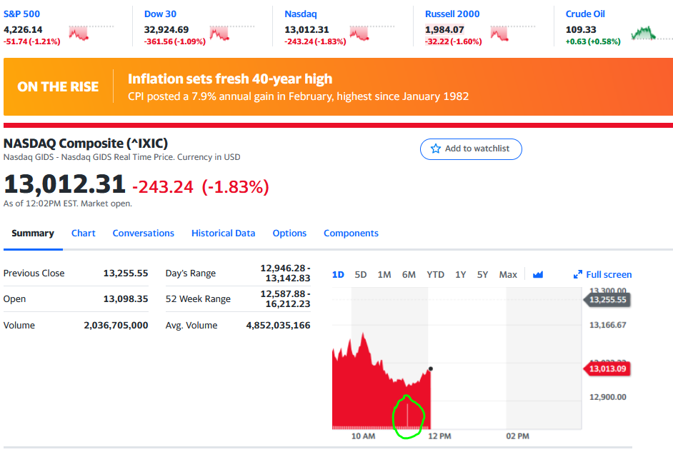673x452 pixels.
Task: Click the S&P 500 value 4,226.14
Action: click(23, 29)
